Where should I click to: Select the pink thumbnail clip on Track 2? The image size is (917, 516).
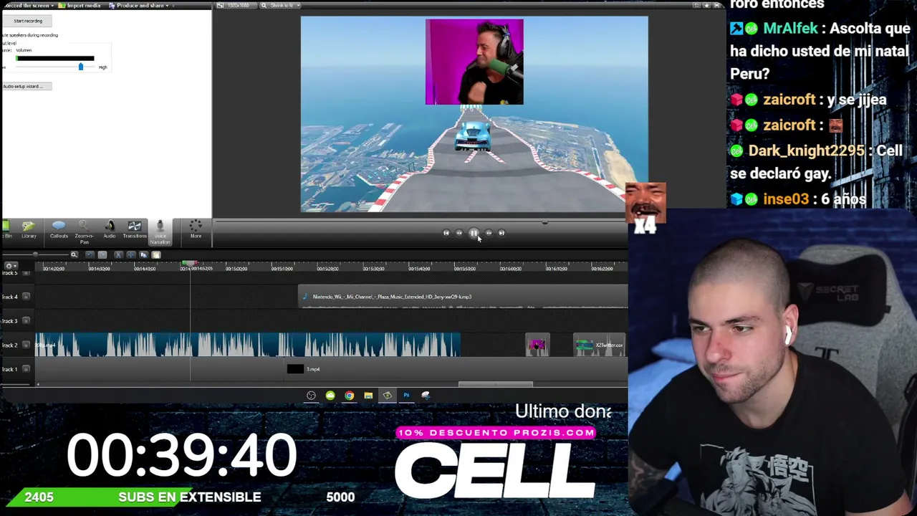537,345
